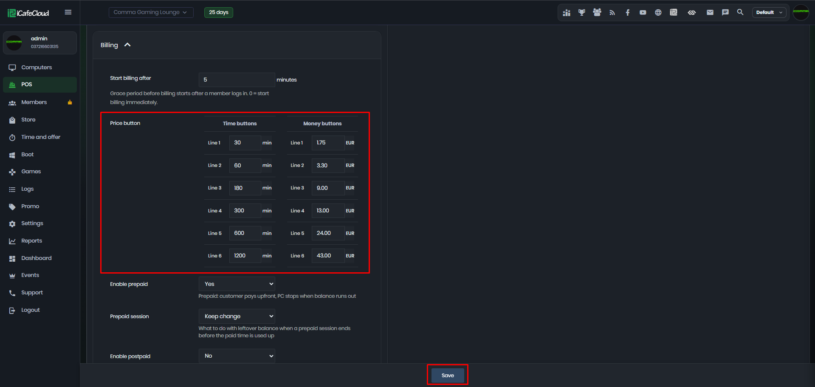Edit Money buttons Line 5 value 24.00
This screenshot has height=387, width=815.
click(328, 233)
